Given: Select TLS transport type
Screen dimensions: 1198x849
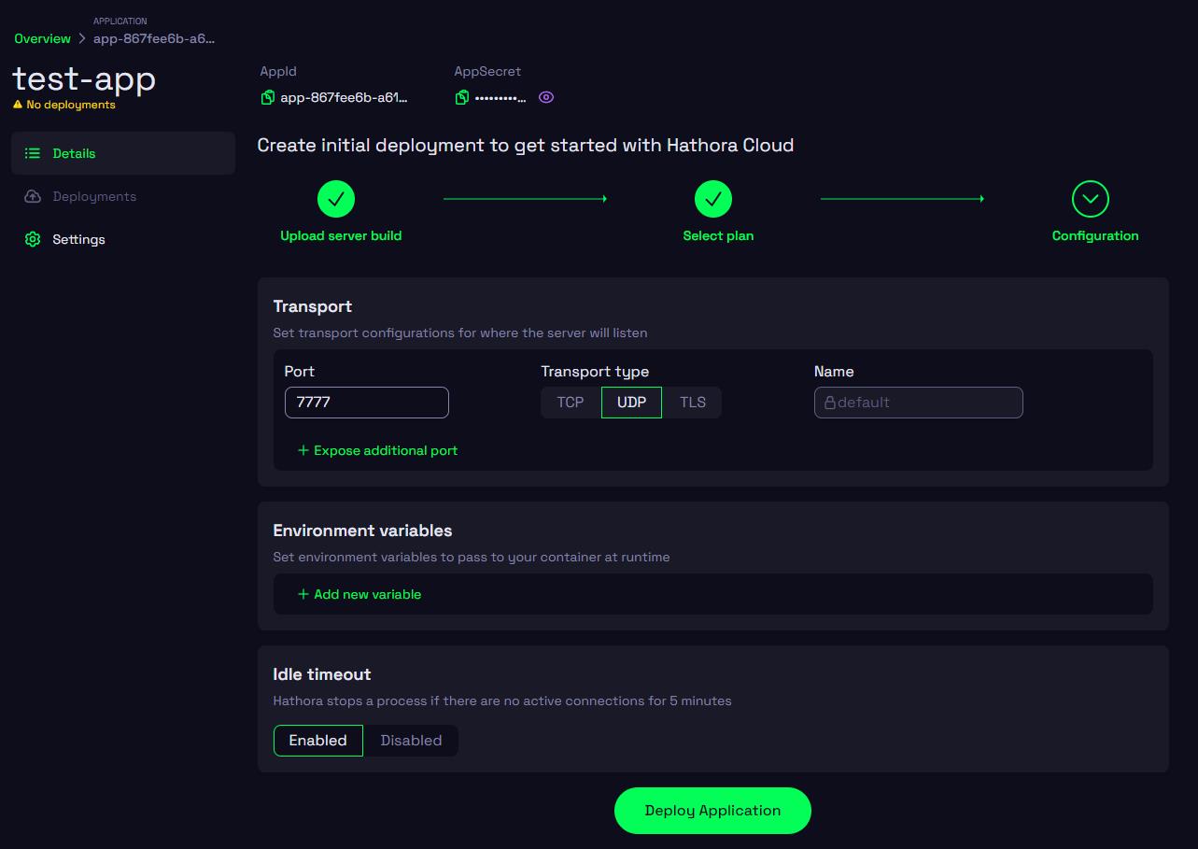Looking at the screenshot, I should (x=693, y=403).
